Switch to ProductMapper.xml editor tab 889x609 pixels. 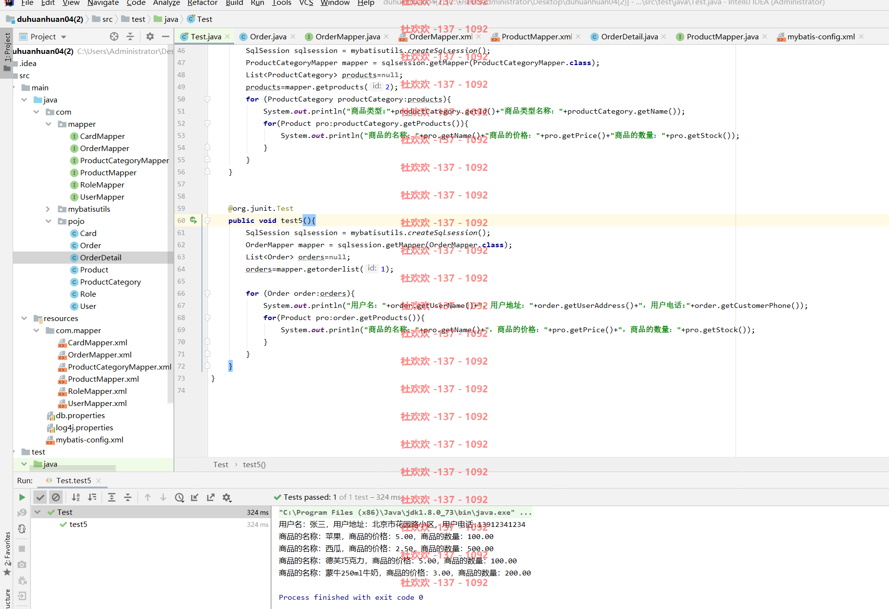(536, 36)
